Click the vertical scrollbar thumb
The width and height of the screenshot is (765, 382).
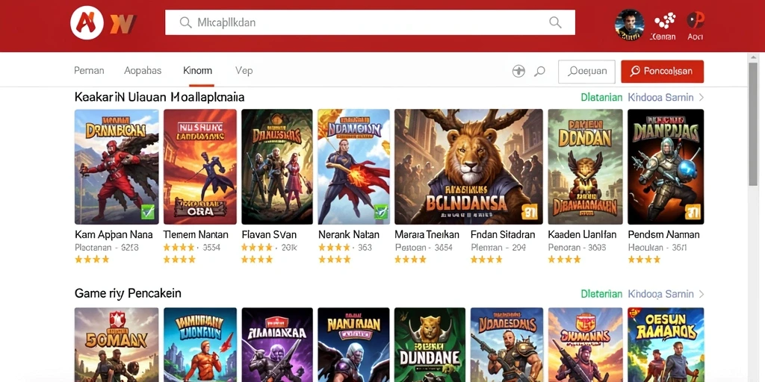tap(753, 123)
